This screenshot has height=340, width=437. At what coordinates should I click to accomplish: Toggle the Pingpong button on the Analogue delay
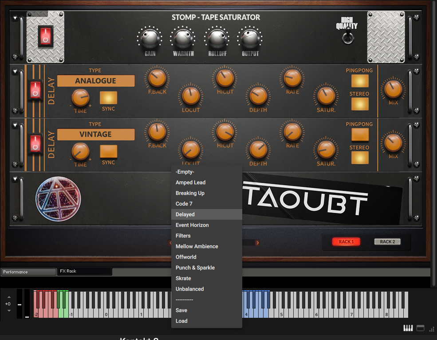click(x=360, y=81)
